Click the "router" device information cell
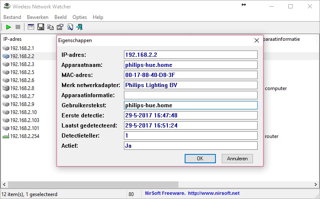This screenshot has width=320, height=199. [x=272, y=136]
